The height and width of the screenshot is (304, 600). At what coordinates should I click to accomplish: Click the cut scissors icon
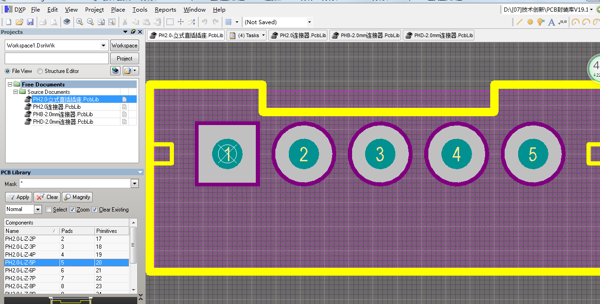click(125, 22)
